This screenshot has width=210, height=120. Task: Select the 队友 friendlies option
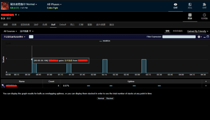click(3, 18)
